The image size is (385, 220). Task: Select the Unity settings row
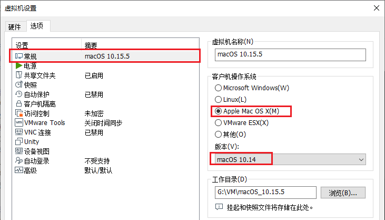tap(105, 141)
